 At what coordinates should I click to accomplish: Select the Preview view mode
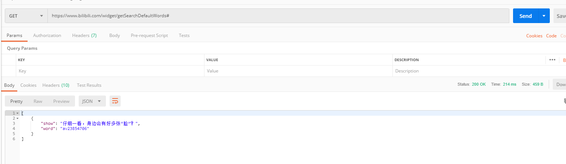(61, 101)
